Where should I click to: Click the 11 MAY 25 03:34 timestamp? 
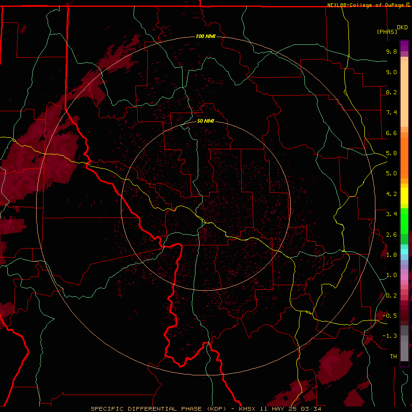click(291, 409)
